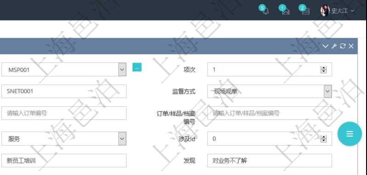
Task: Click the user avatar picture
Action: point(325,11)
